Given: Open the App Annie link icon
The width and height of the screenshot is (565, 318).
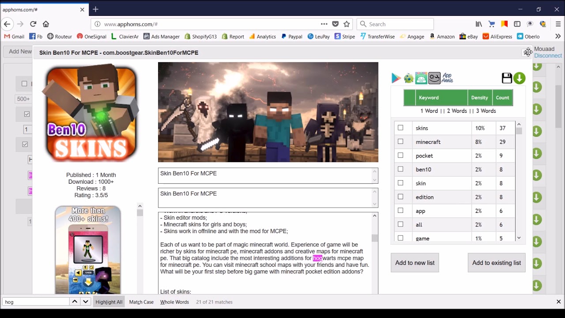Looking at the screenshot, I should 447,78.
